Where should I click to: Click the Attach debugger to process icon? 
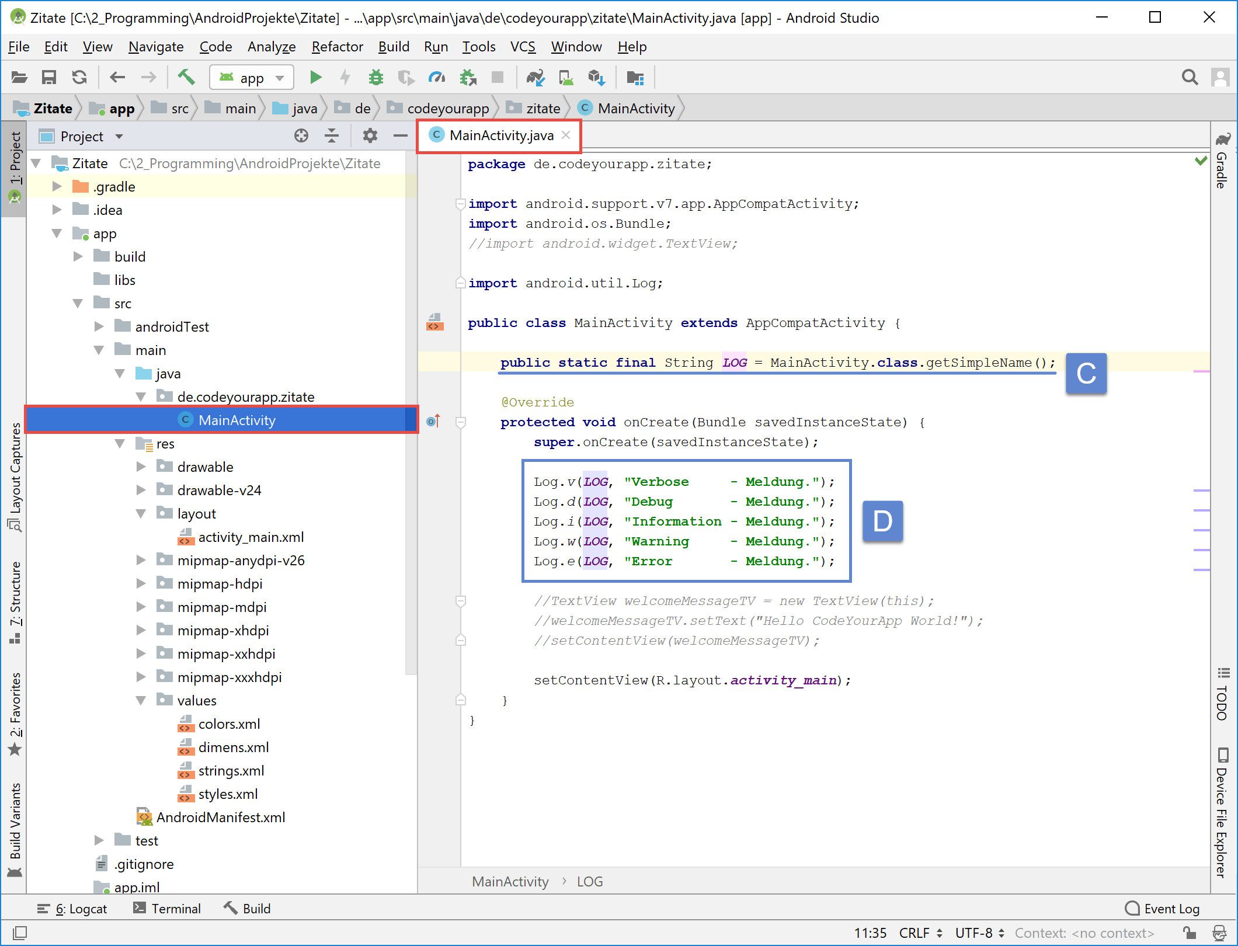(468, 77)
